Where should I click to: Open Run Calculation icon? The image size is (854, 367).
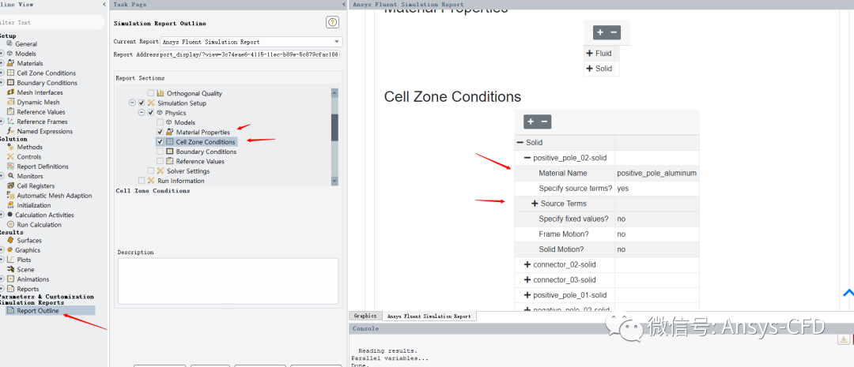click(11, 225)
